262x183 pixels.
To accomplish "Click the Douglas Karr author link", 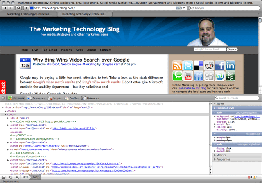I will pos(111,64).
